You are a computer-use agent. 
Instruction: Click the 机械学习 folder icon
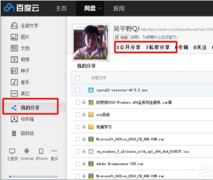91,127
